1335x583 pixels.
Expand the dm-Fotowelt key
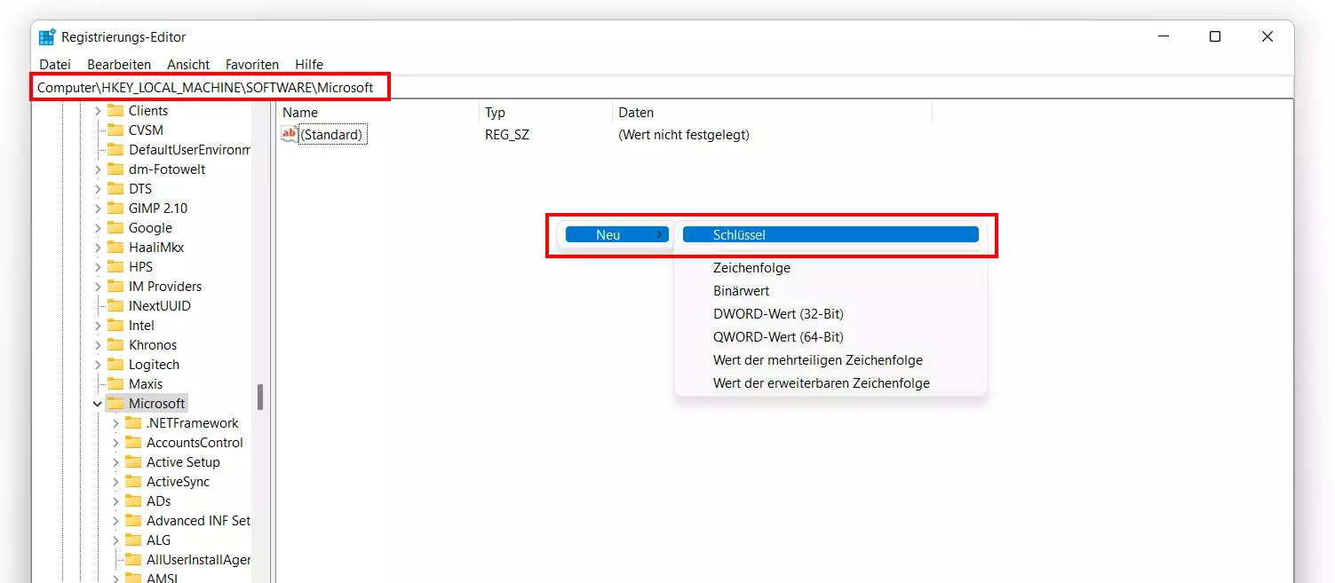98,169
